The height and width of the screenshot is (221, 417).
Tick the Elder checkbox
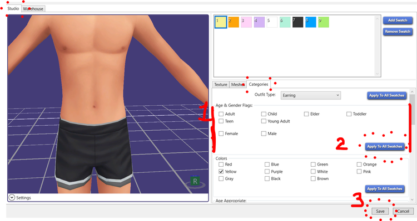tap(306, 114)
